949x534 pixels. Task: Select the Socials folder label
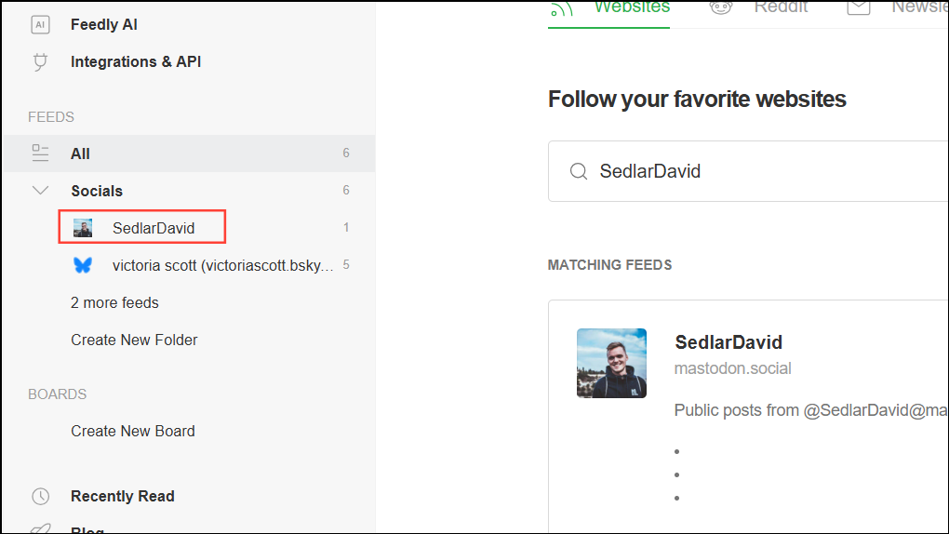click(x=97, y=191)
